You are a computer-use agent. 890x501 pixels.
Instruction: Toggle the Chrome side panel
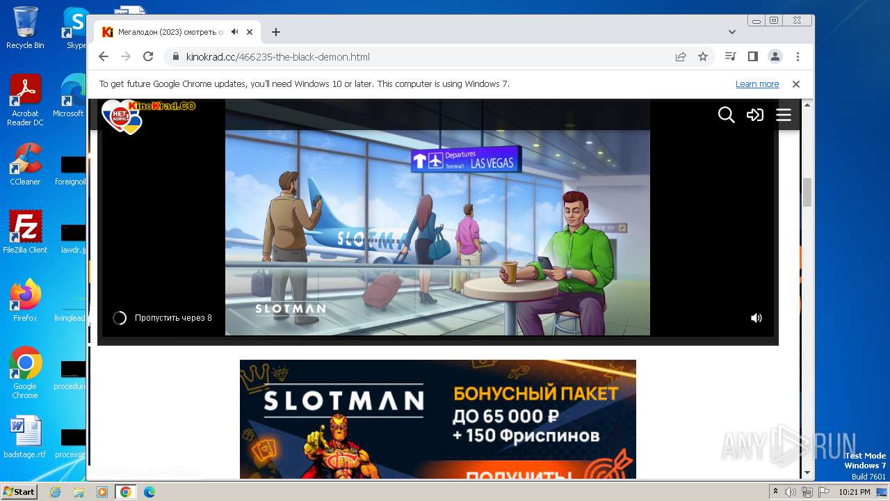click(752, 57)
